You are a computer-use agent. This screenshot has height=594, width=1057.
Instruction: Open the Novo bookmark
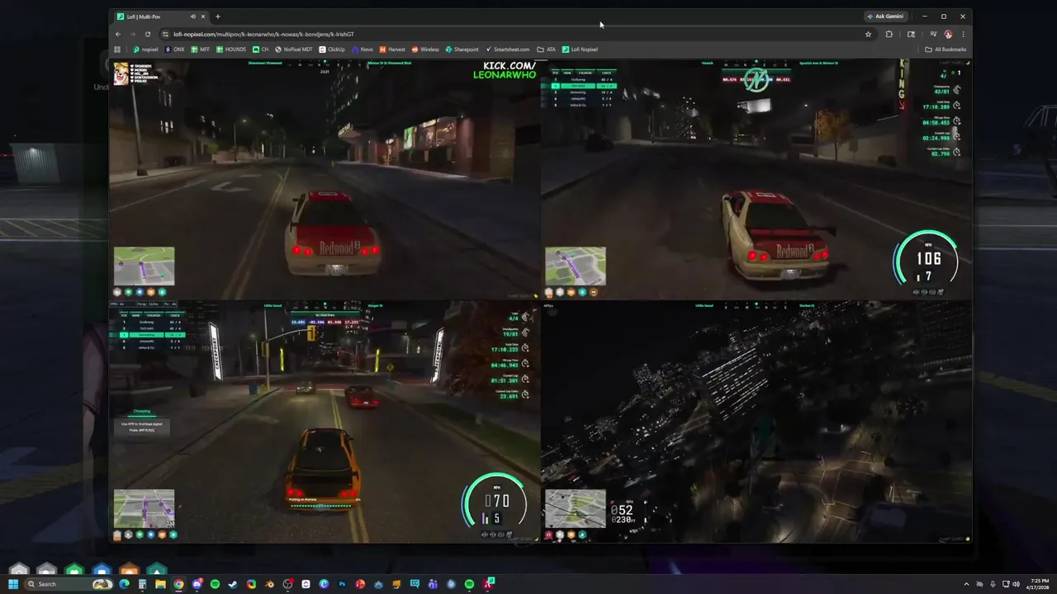pos(363,49)
